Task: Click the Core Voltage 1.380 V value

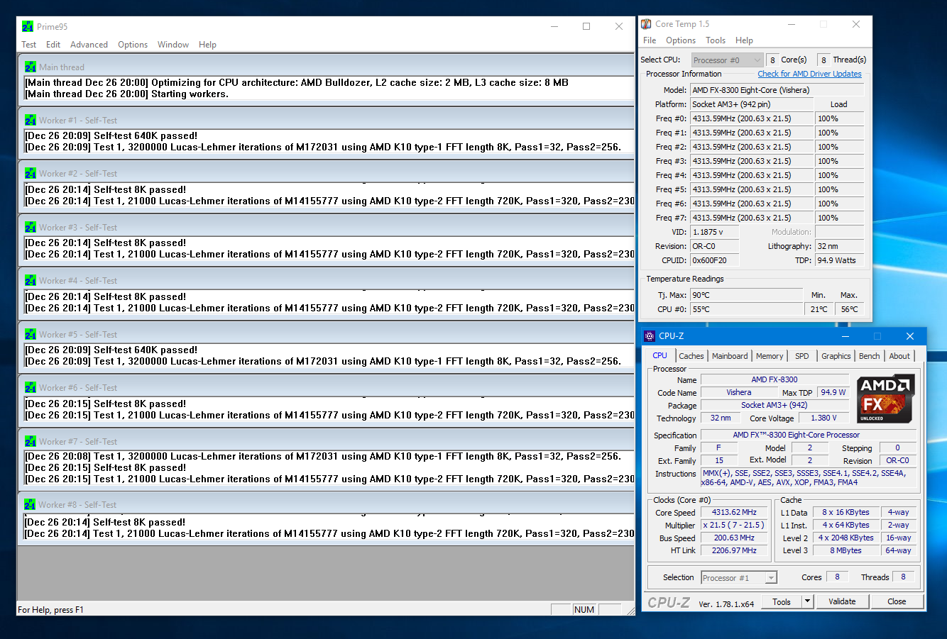Action: click(x=823, y=418)
